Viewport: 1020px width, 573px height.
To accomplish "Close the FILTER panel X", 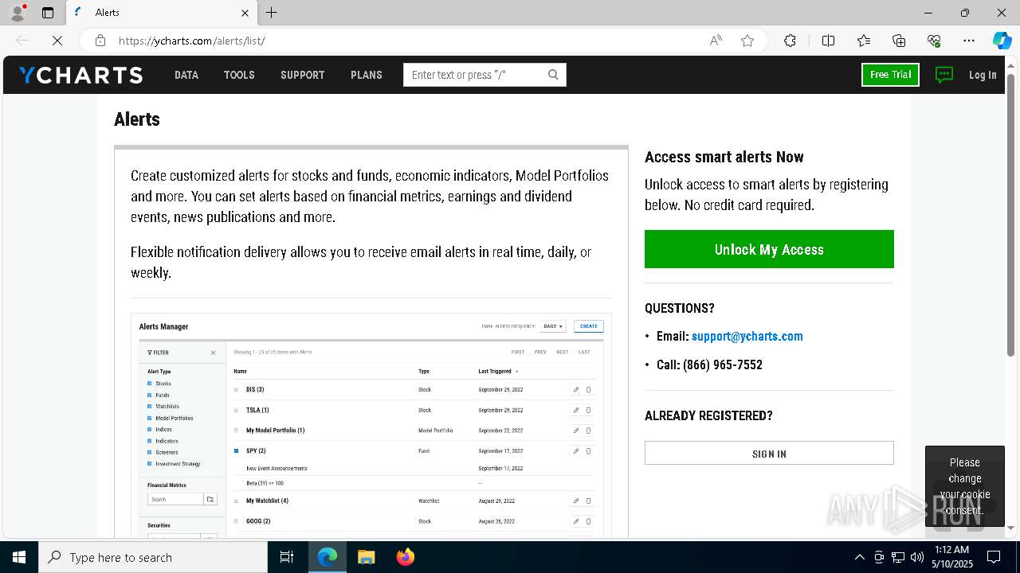I will pos(213,353).
